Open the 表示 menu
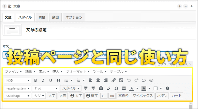This screenshot has height=109, width=198. click(x=44, y=71)
